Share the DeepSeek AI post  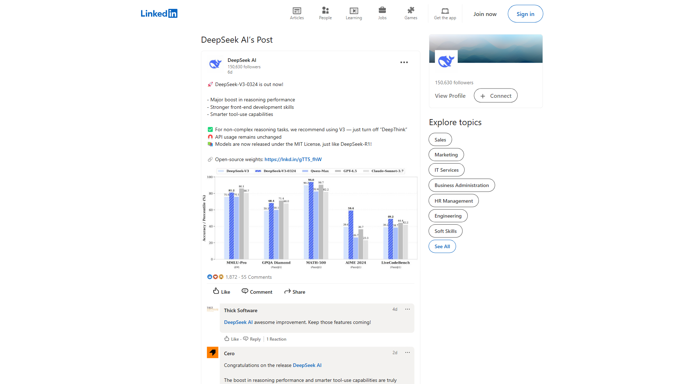(295, 292)
